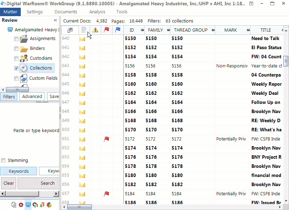This screenshot has height=210, width=289.
Task: Click the envelope icon on row 650
Action: click(82, 130)
